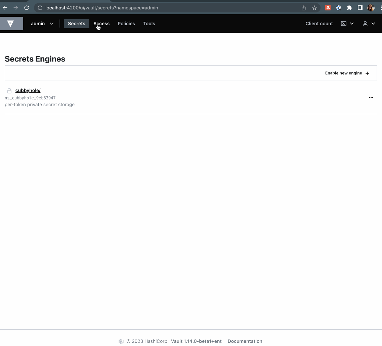Click the lock icon beside cubbyhole/
Viewport: 382px width, 346px height.
[9, 90]
